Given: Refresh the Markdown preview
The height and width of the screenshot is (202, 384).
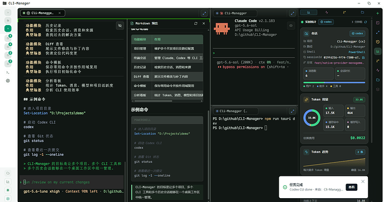Looking at the screenshot, I should coord(196,23).
